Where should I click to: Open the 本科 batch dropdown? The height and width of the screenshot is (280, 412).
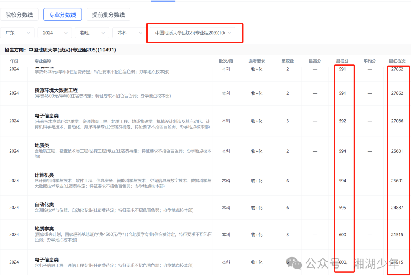129,33
